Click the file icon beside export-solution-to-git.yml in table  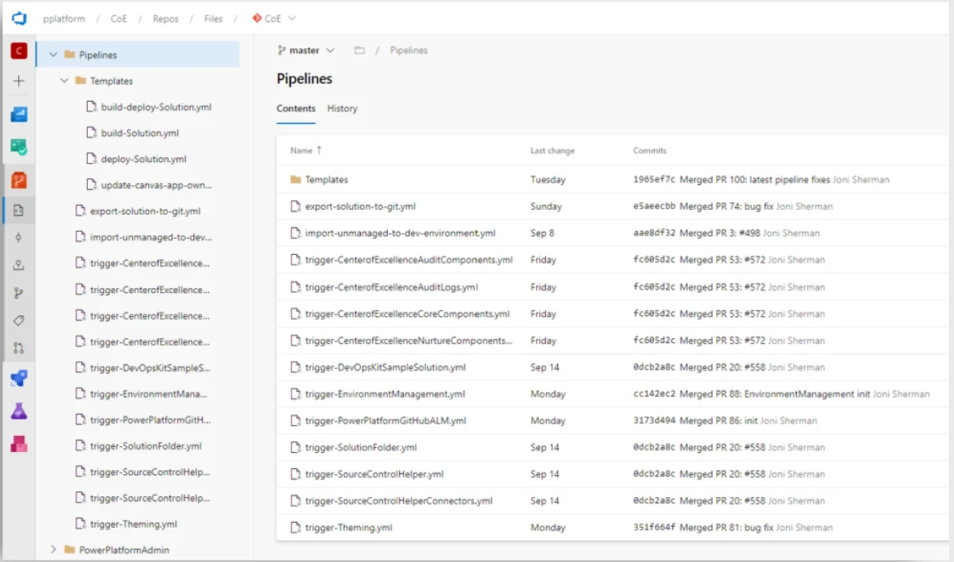(296, 206)
